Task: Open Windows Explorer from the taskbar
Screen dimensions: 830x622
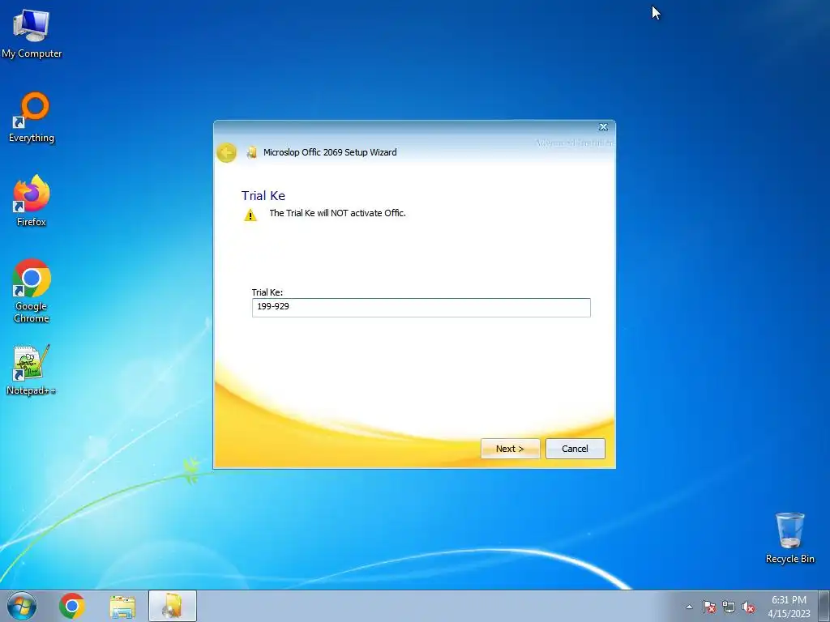Action: 122,606
